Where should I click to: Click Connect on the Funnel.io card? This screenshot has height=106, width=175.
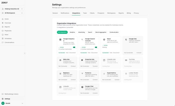(95, 80)
